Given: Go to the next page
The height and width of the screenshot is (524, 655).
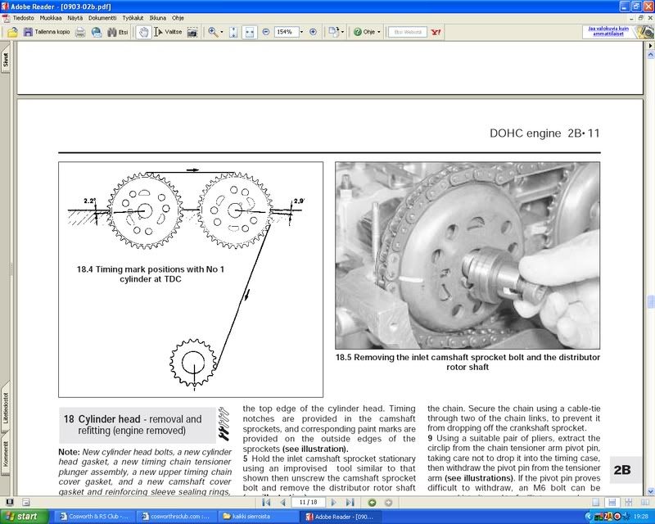Looking at the screenshot, I should 334,502.
